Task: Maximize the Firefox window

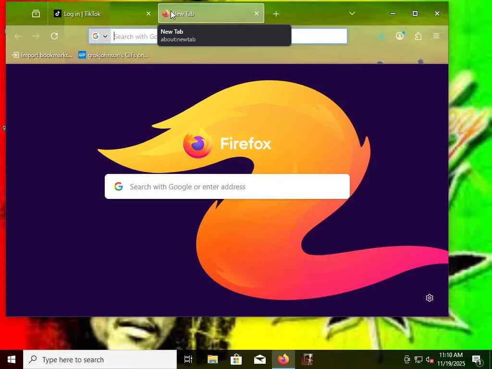Action: pos(415,13)
